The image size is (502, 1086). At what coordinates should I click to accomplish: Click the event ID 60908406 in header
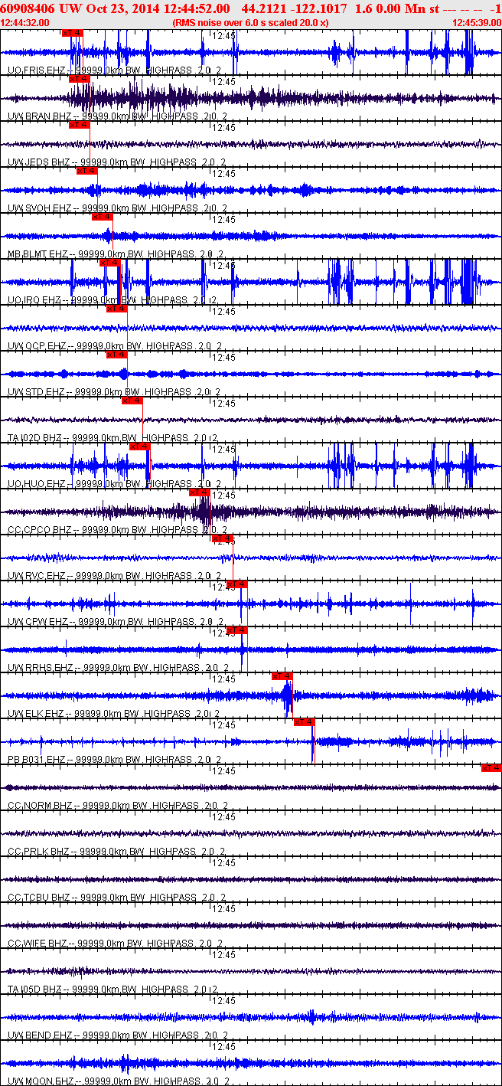[28, 8]
